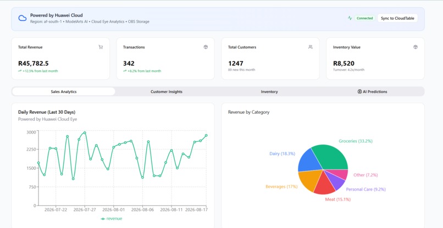Open the Inventory tab
443x228 pixels.
point(269,92)
